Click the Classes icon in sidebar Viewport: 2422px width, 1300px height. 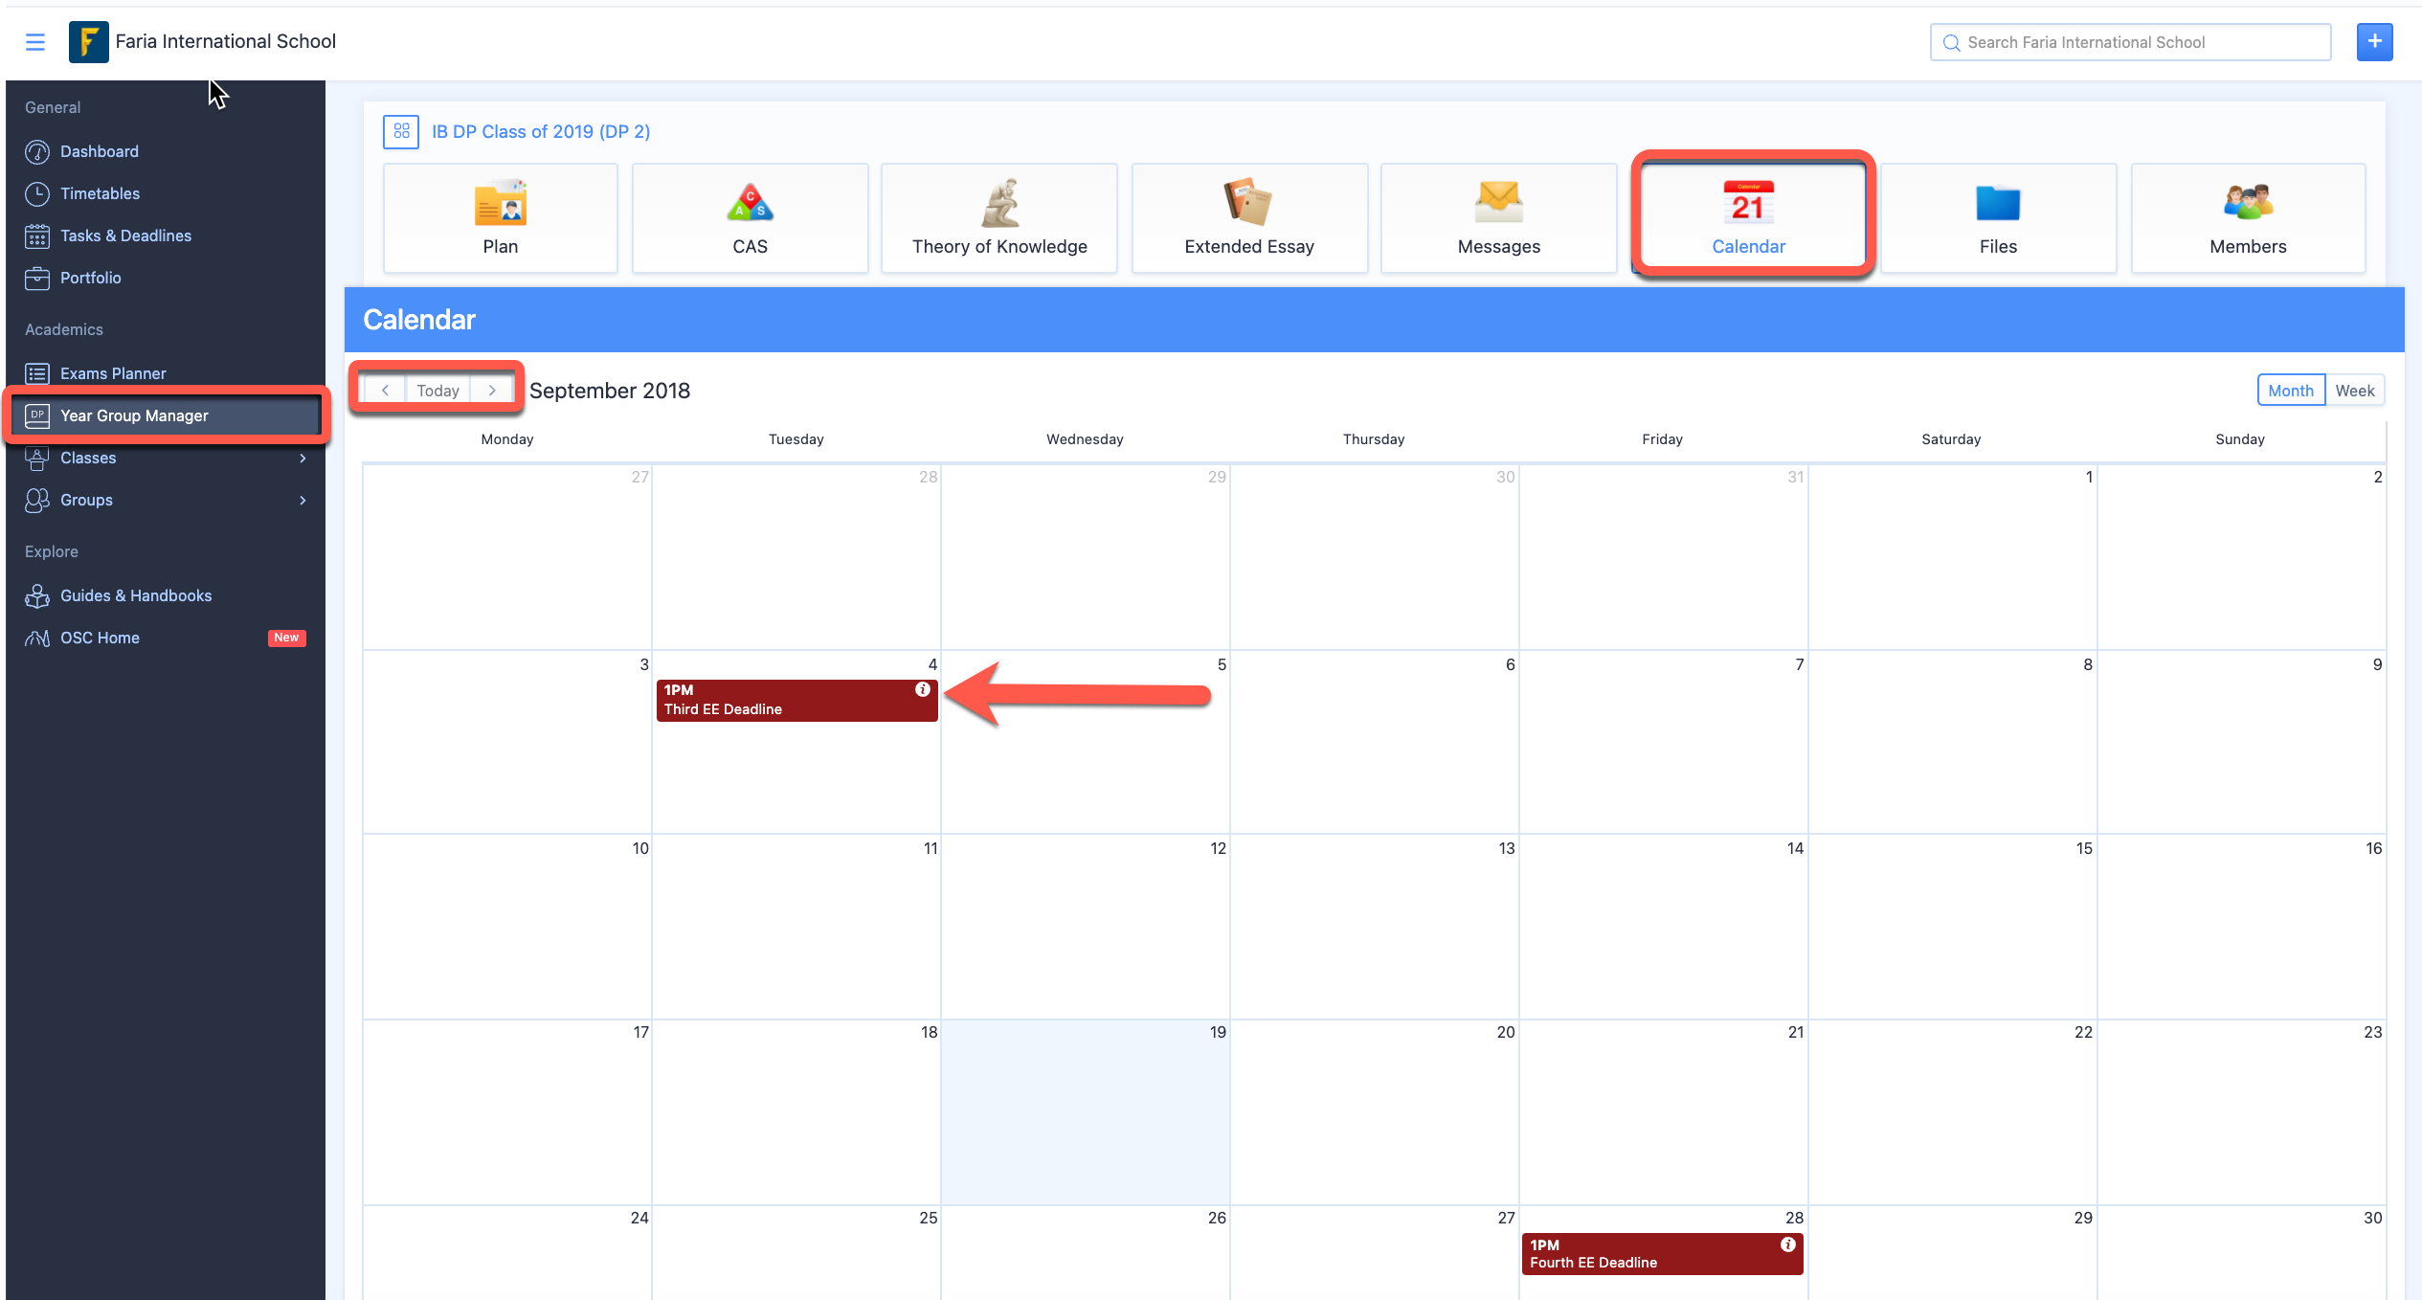(37, 458)
